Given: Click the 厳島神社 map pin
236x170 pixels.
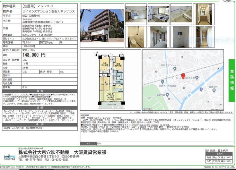Looking at the screenshot, I should (x=214, y=91).
